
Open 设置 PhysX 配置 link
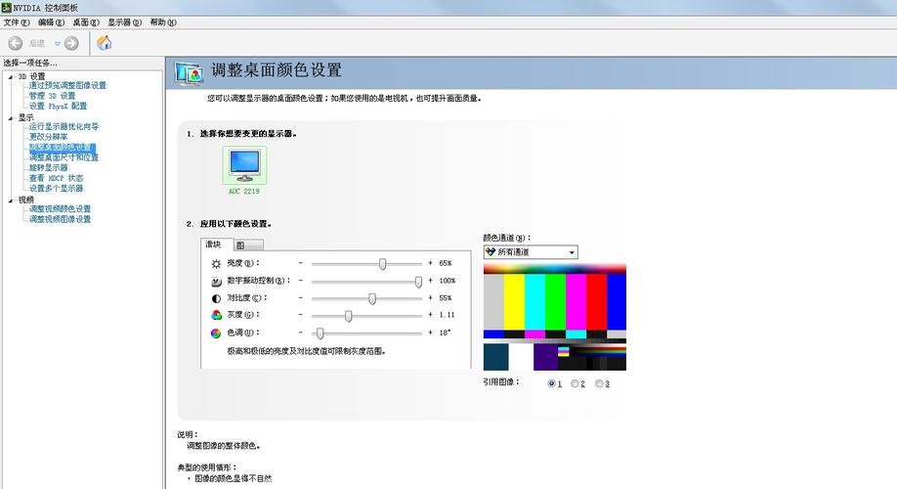click(58, 106)
